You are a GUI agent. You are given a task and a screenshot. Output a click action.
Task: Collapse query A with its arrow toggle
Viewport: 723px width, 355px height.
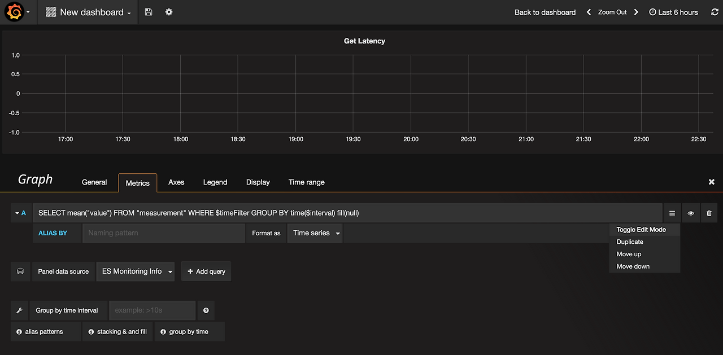[20, 213]
